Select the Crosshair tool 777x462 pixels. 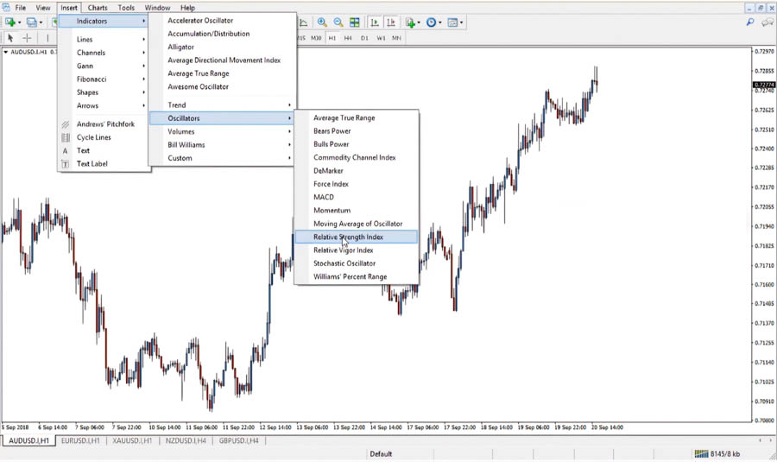pyautogui.click(x=27, y=38)
